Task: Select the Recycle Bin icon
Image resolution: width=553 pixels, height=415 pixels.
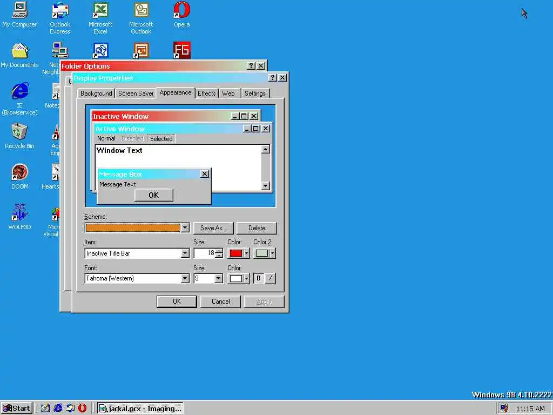Action: [x=19, y=136]
